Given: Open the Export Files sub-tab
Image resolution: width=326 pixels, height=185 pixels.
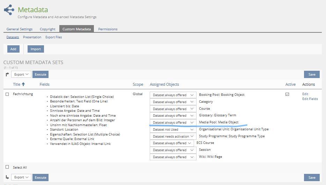Looking at the screenshot, I should [x=53, y=37].
